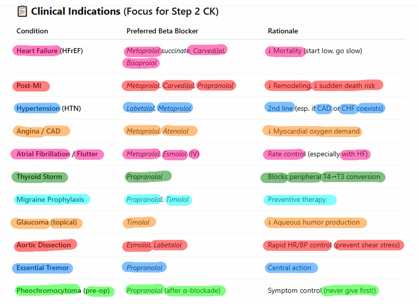
Task: Click the clipboard icon beside Clinical Indications
Action: click(x=22, y=11)
